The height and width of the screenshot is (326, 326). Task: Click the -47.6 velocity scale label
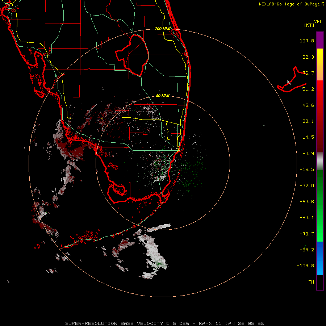pos(307,202)
